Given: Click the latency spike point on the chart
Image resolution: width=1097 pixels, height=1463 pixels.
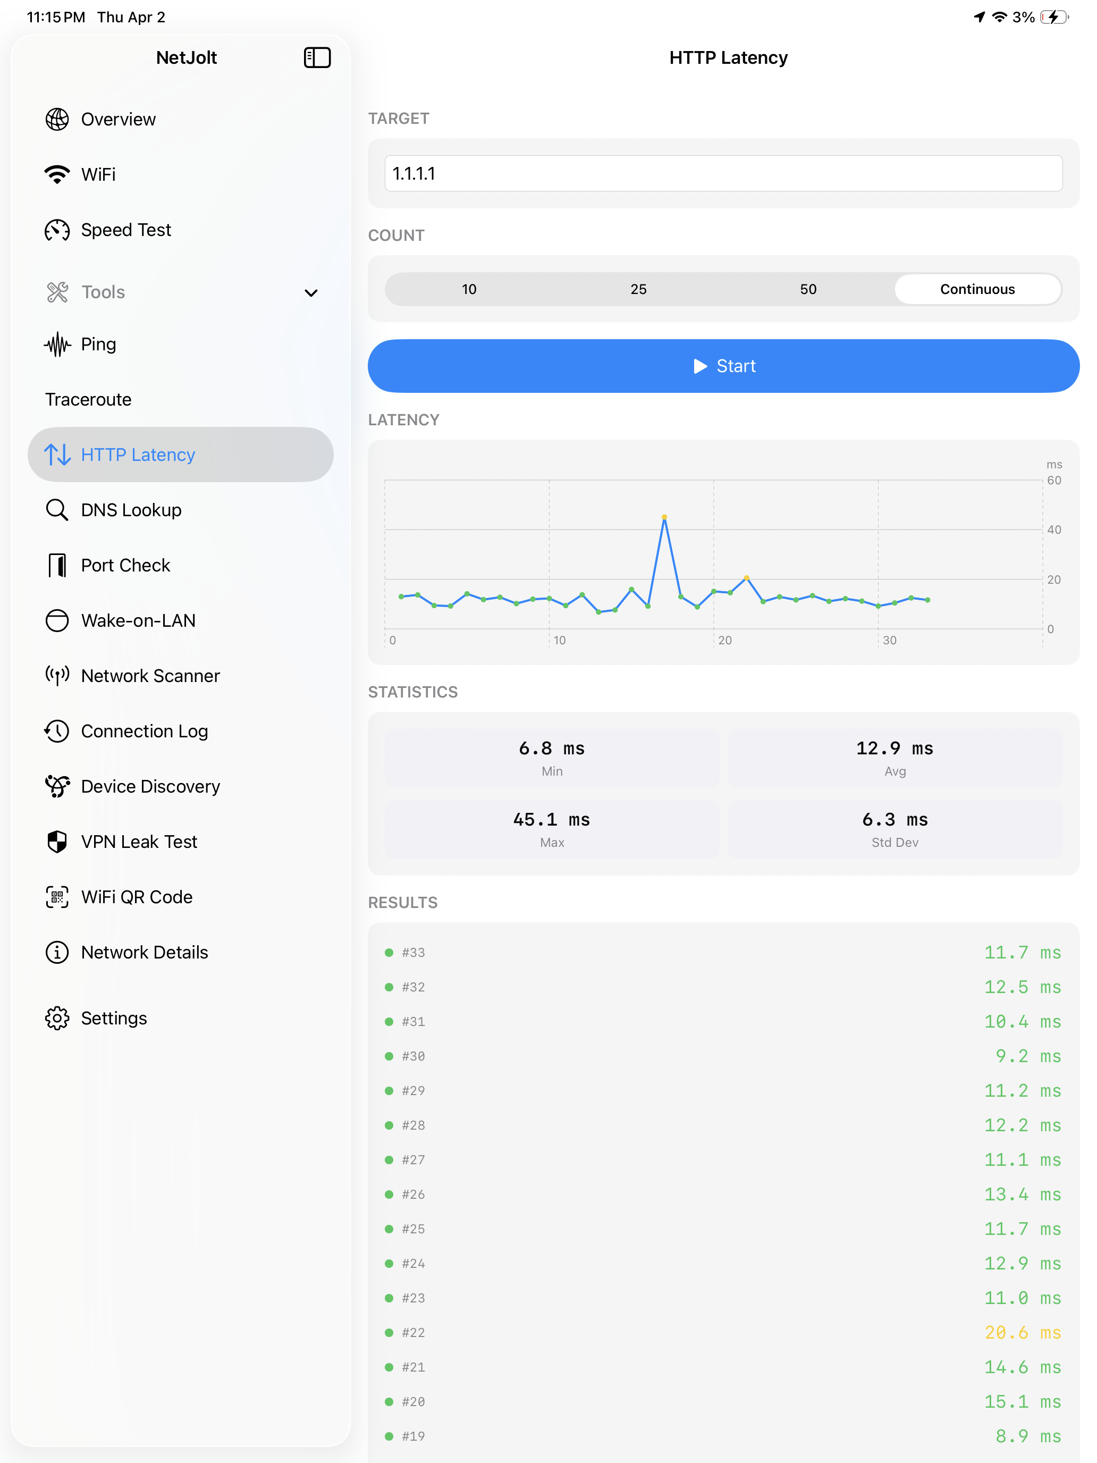Looking at the screenshot, I should click(665, 518).
